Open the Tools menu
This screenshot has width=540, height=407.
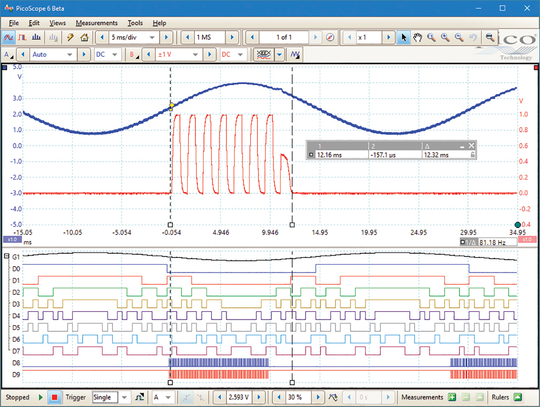click(x=135, y=23)
